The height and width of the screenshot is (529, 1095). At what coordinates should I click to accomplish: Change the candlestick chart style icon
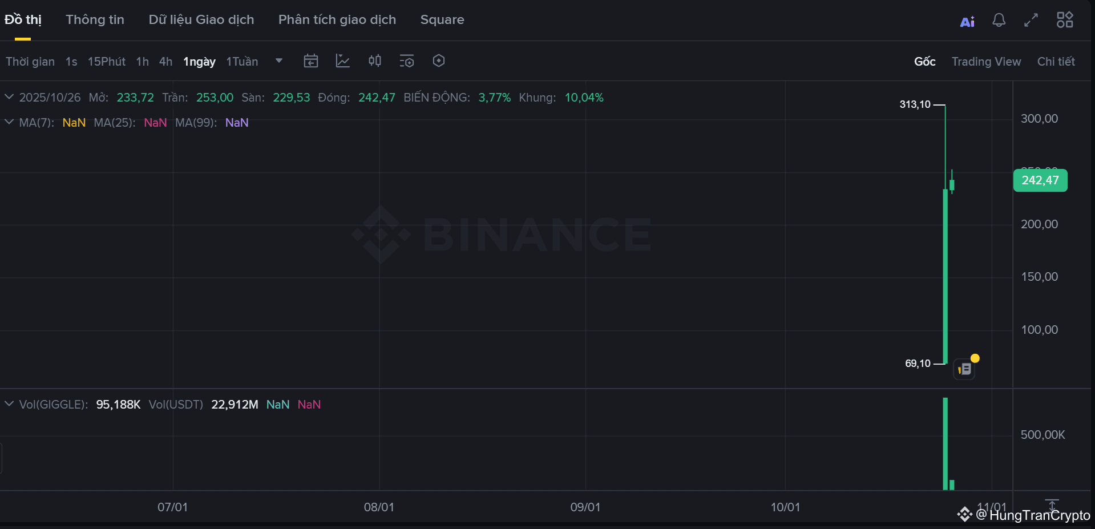click(x=375, y=61)
